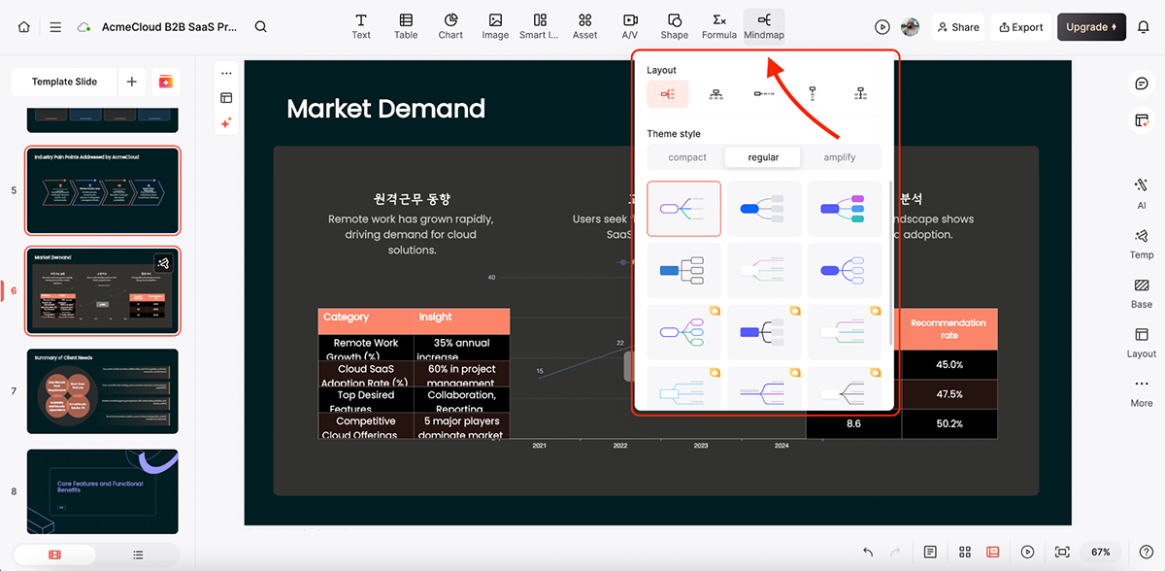1165x571 pixels.
Task: Open the slide panel's three-dot menu
Action: click(x=226, y=73)
